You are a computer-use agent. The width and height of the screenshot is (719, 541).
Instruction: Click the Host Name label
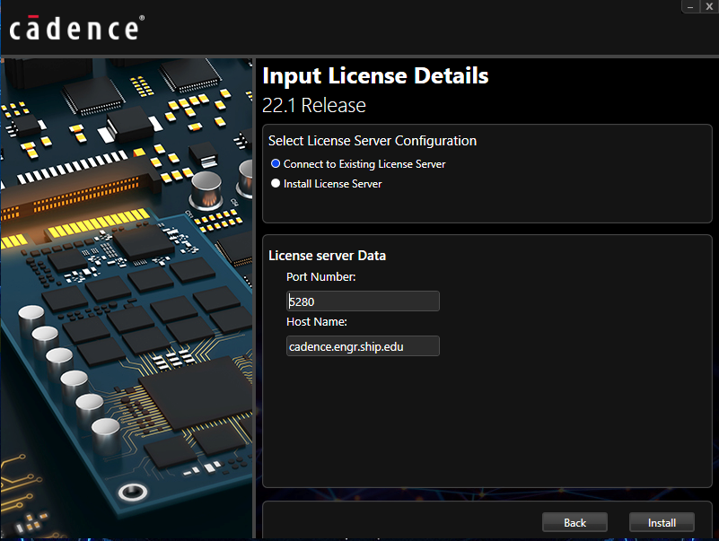point(317,322)
